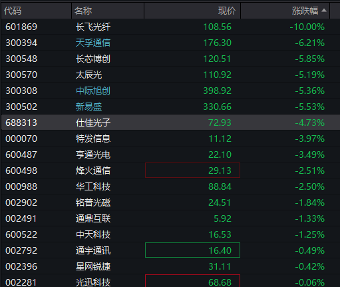Viewport: 340px width, 287px height.
Task: Click change value -2.50%
Action: click(x=310, y=186)
